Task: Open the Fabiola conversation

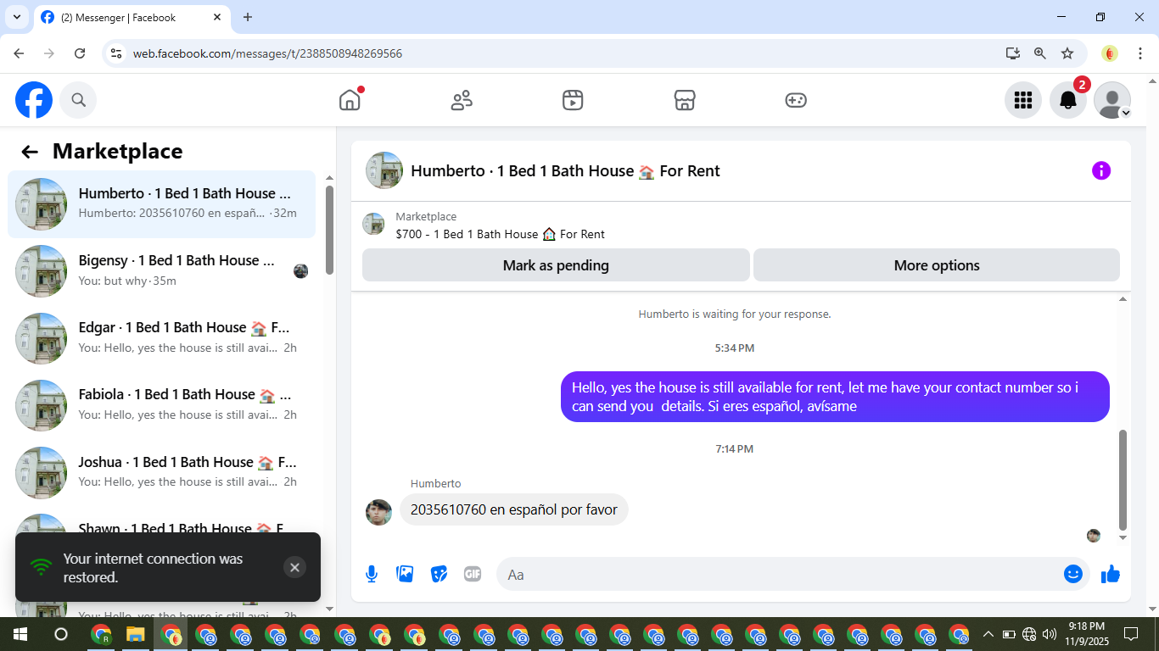Action: [161, 405]
